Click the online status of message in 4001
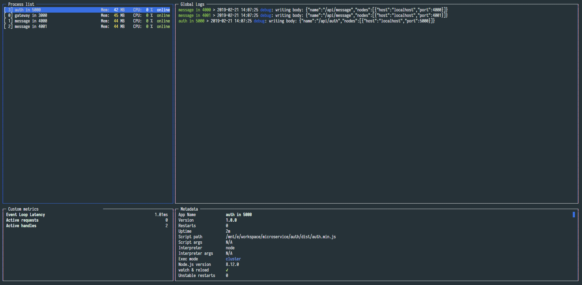 tap(163, 26)
